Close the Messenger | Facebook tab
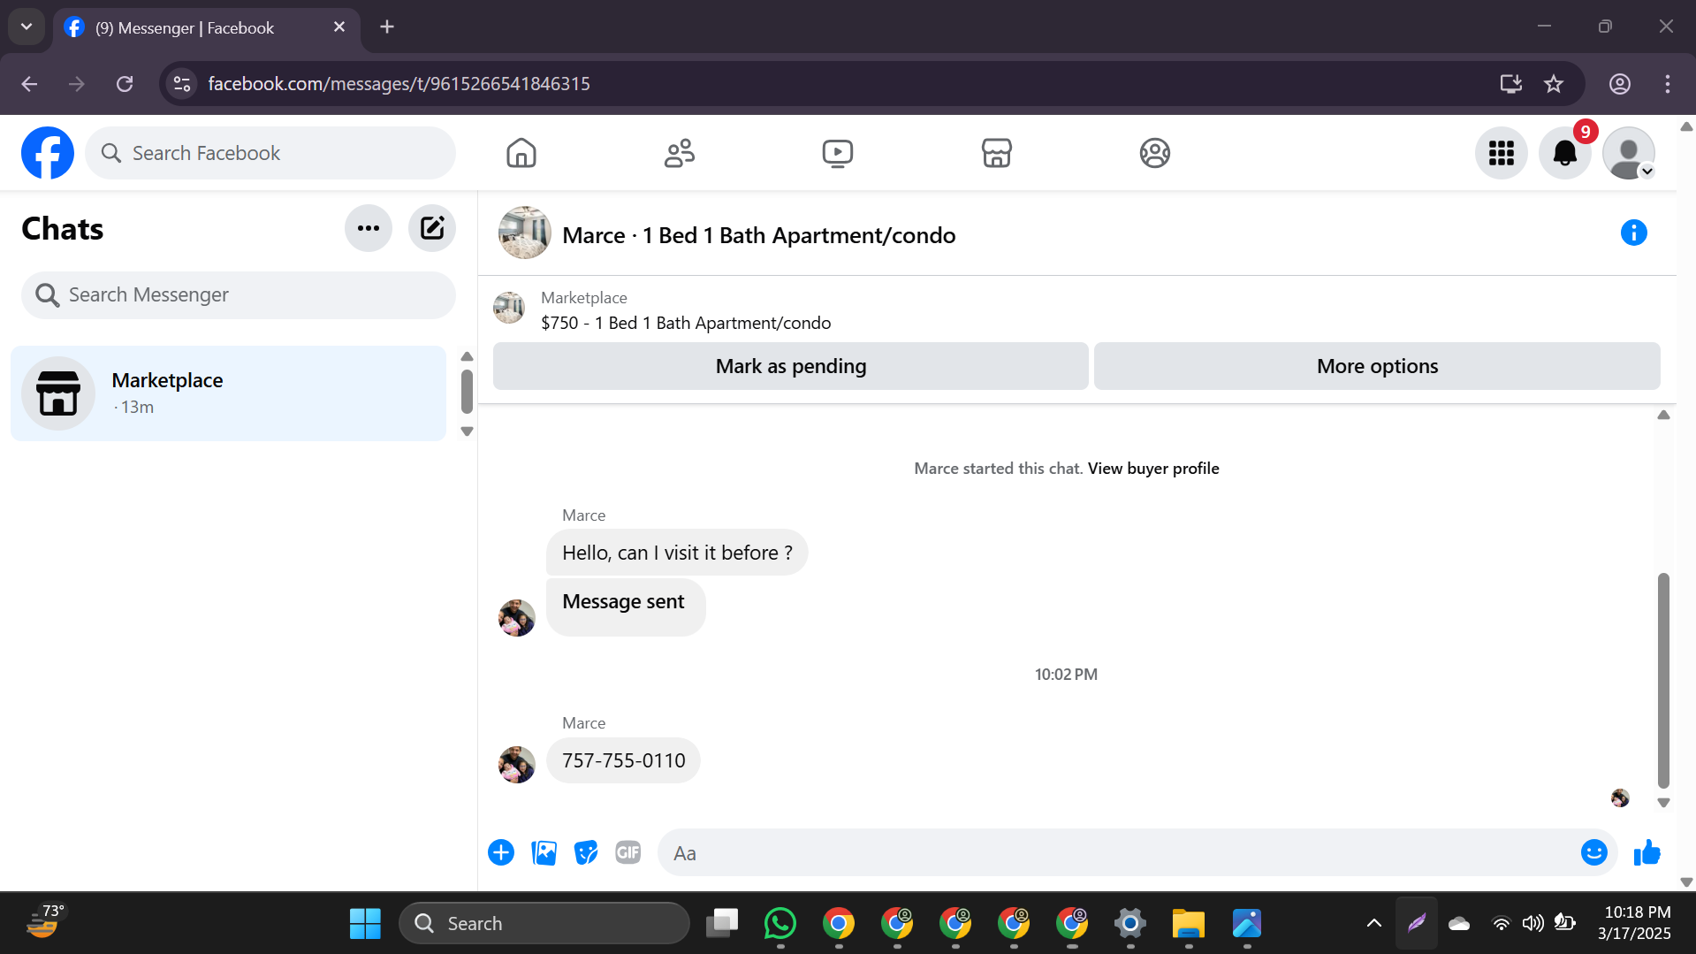This screenshot has width=1696, height=954. (339, 27)
